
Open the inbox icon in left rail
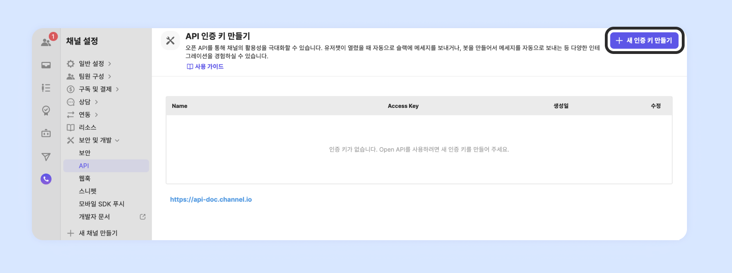(46, 65)
